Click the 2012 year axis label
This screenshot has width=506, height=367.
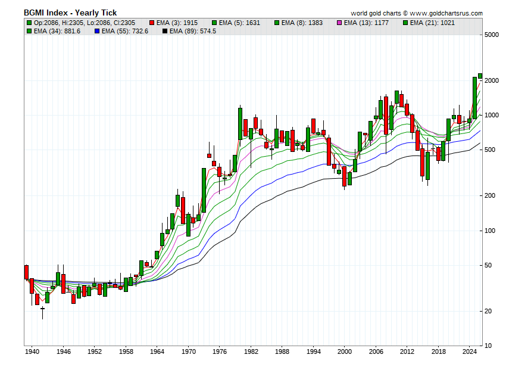click(x=407, y=352)
